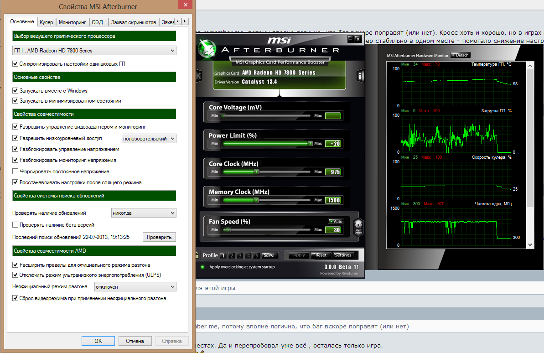The width and height of the screenshot is (544, 353).
Task: Open the ГП1 AMD Radeon HD 7800 dropdown
Action: [94, 51]
